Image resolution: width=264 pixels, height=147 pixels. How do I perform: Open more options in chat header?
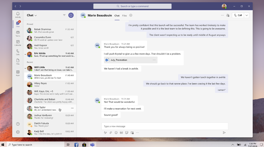click(x=223, y=15)
